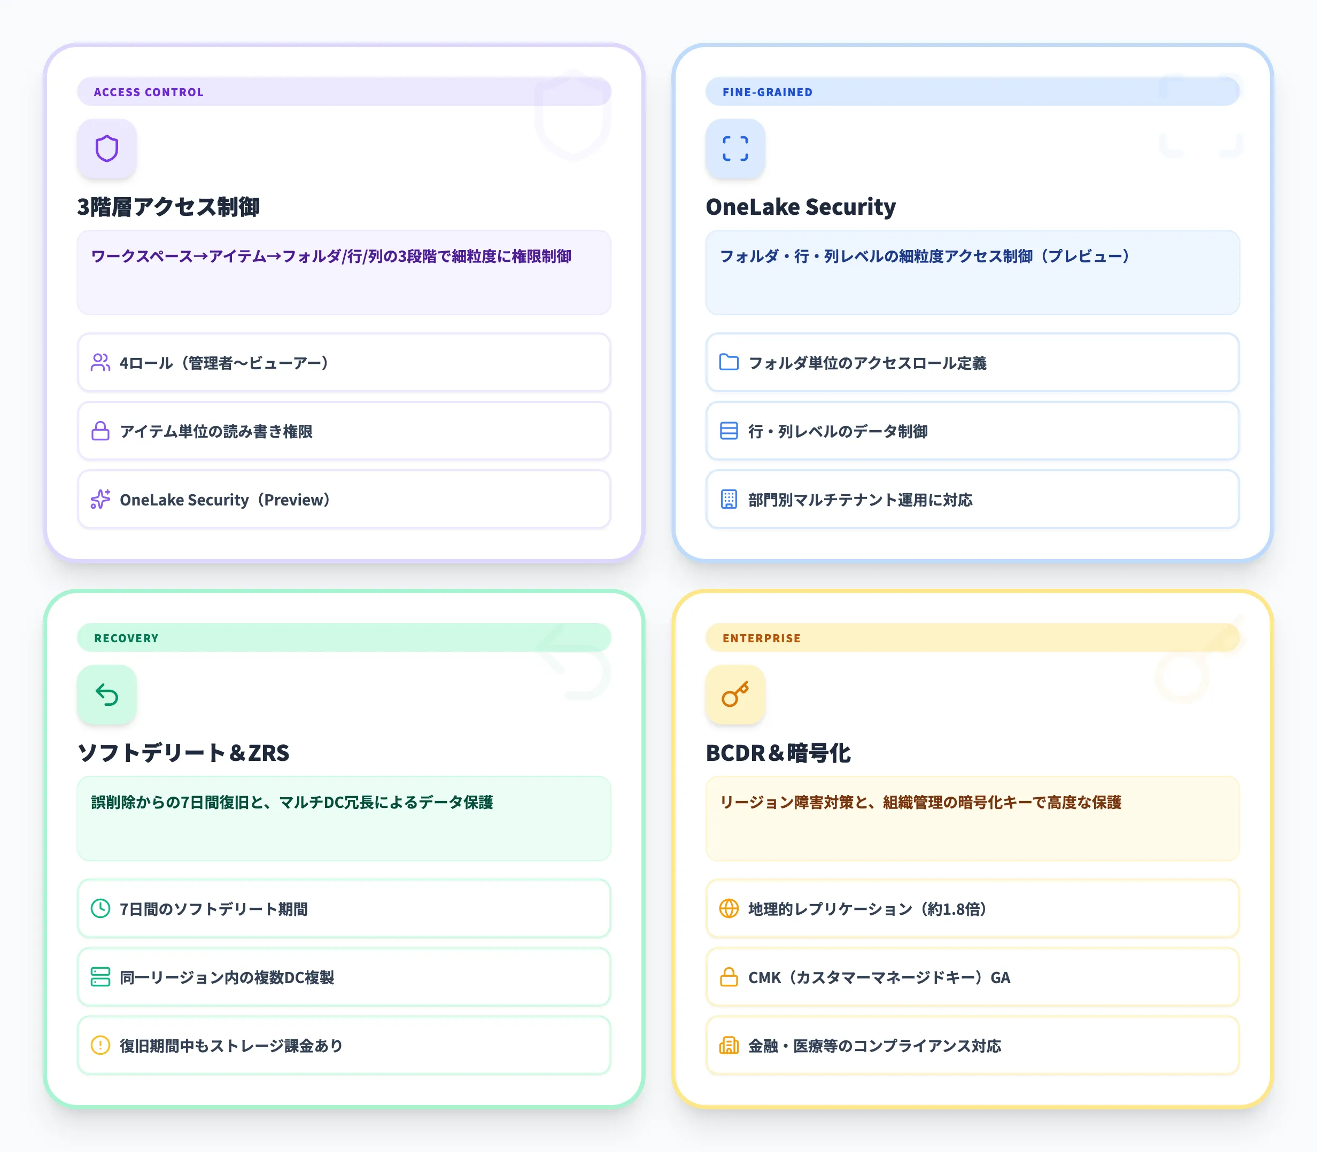Select the server icon beside 同一リージョン内の複数DC複製
1317x1152 pixels.
[99, 978]
